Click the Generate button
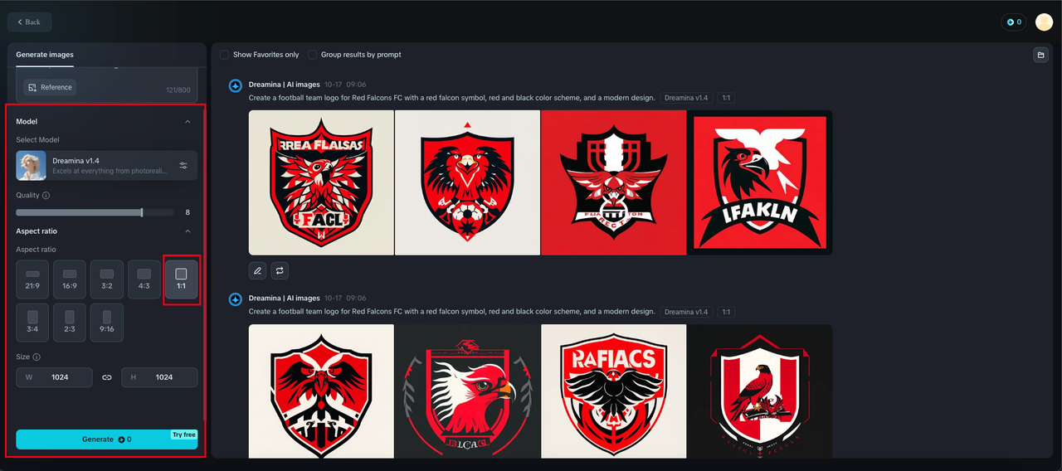The image size is (1062, 471). pos(106,439)
